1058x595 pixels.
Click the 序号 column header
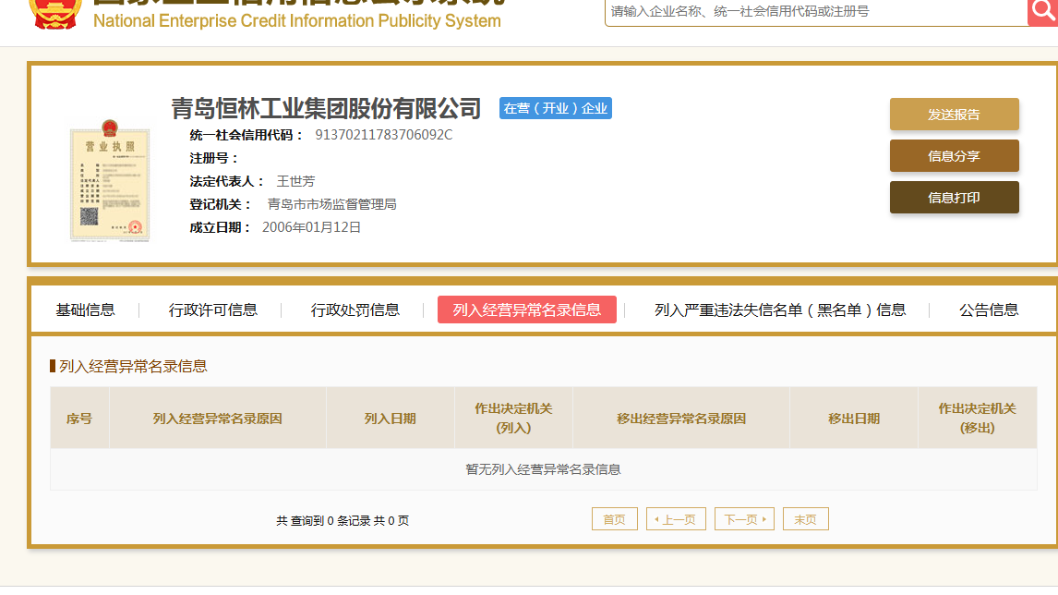(x=79, y=418)
